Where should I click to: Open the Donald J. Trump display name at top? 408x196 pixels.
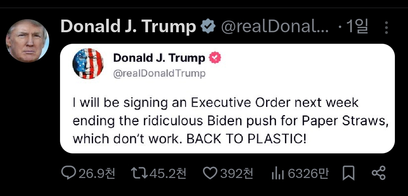[128, 27]
